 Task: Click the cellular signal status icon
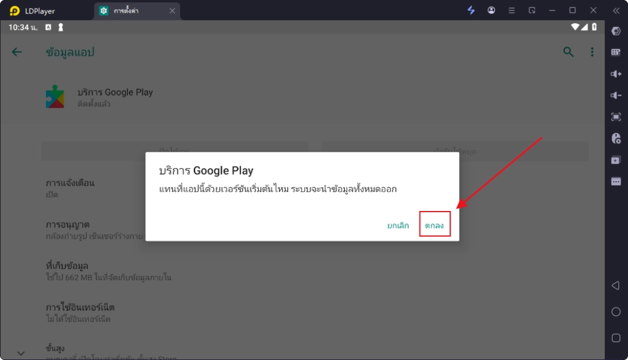(584, 27)
